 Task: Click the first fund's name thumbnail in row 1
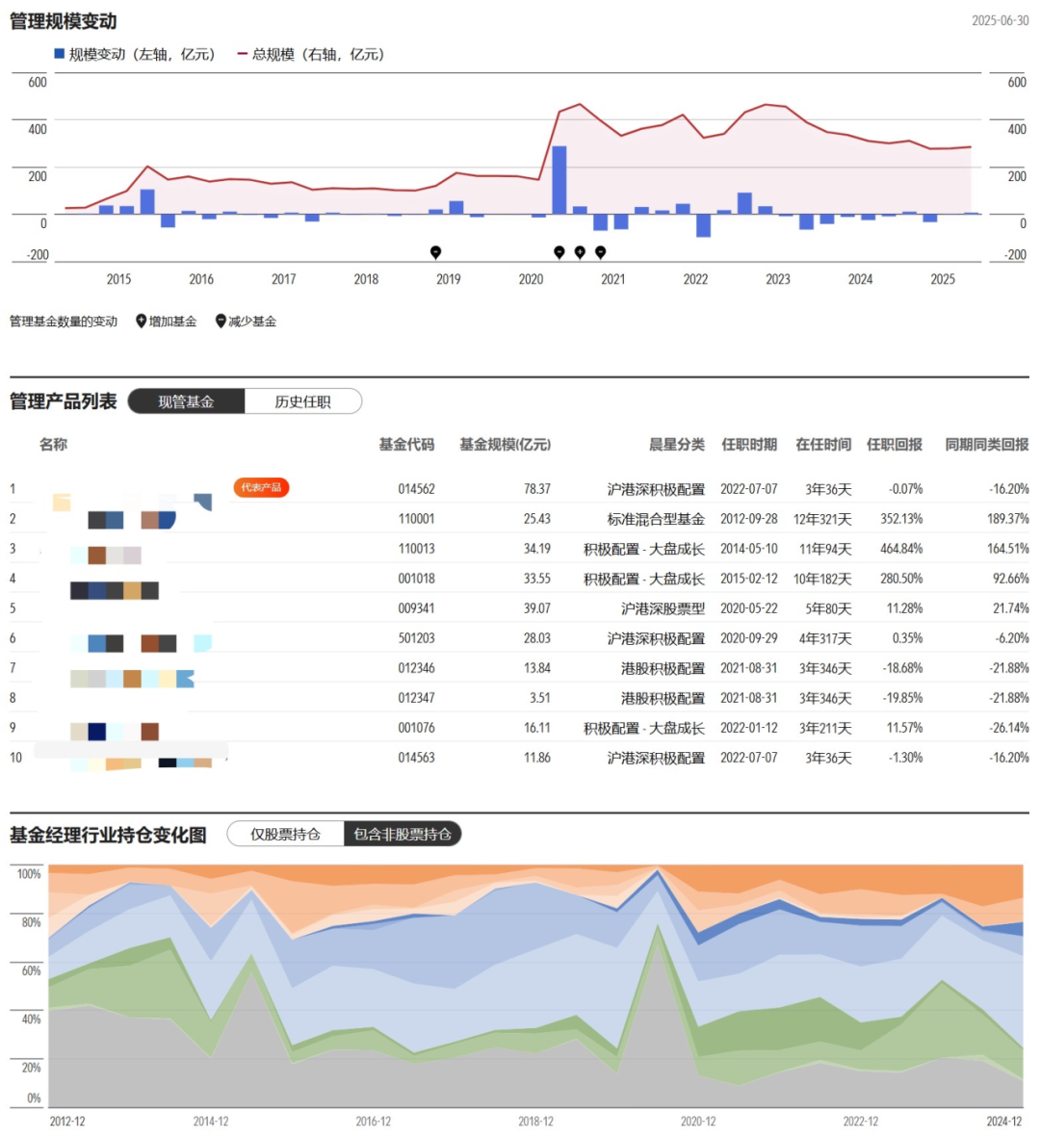click(132, 502)
